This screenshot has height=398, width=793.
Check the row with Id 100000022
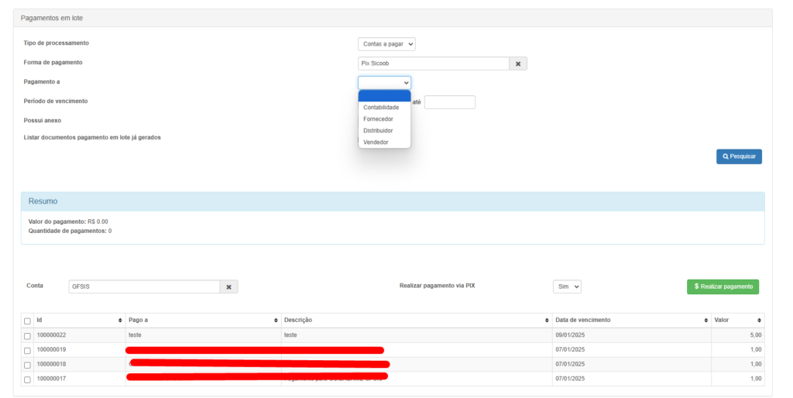pos(27,335)
